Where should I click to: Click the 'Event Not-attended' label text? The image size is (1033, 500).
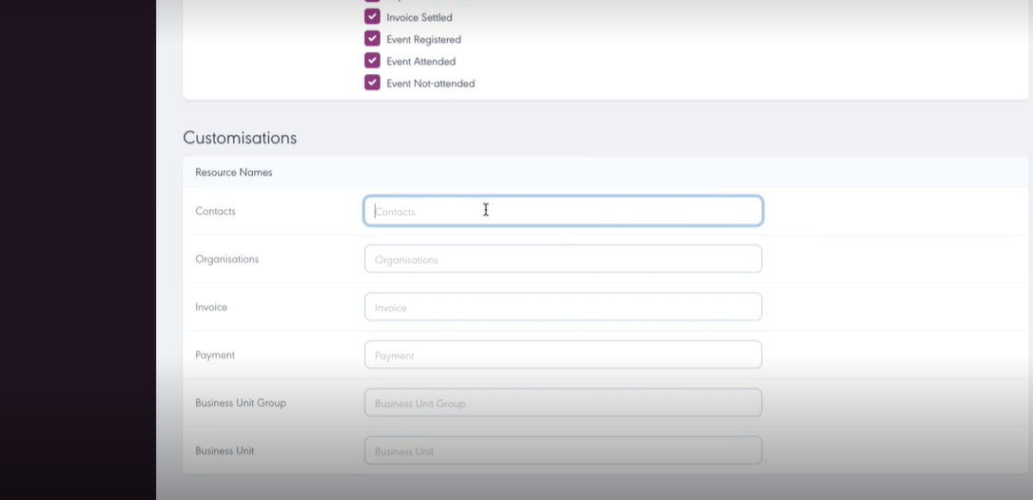click(430, 83)
